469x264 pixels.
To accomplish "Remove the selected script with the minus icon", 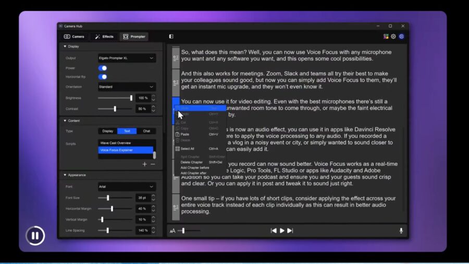I will tap(153, 164).
